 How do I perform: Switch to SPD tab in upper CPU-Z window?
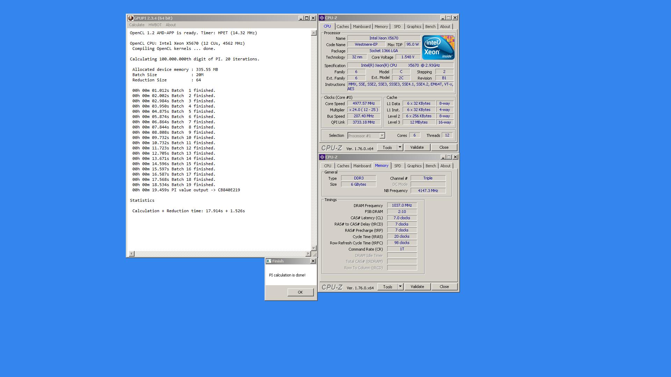click(x=397, y=27)
